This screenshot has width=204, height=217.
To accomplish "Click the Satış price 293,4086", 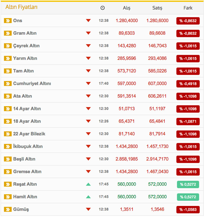I will pyautogui.click(x=157, y=58).
